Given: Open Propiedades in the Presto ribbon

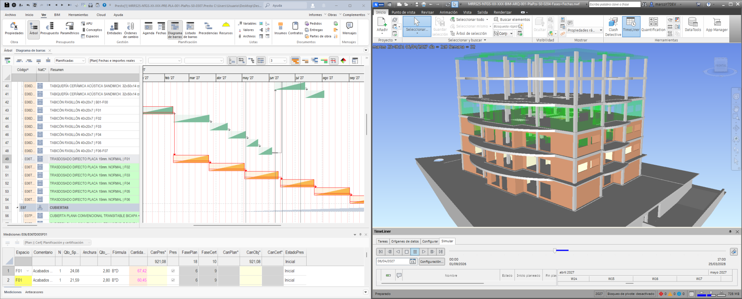Looking at the screenshot, I should point(14,29).
